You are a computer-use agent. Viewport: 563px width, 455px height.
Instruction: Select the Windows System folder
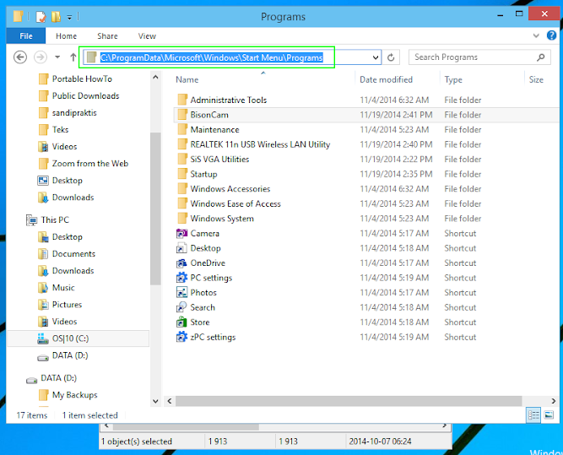(222, 219)
